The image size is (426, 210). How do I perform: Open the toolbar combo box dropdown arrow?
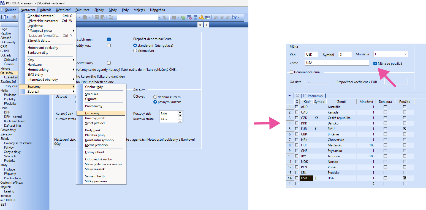pos(159,18)
